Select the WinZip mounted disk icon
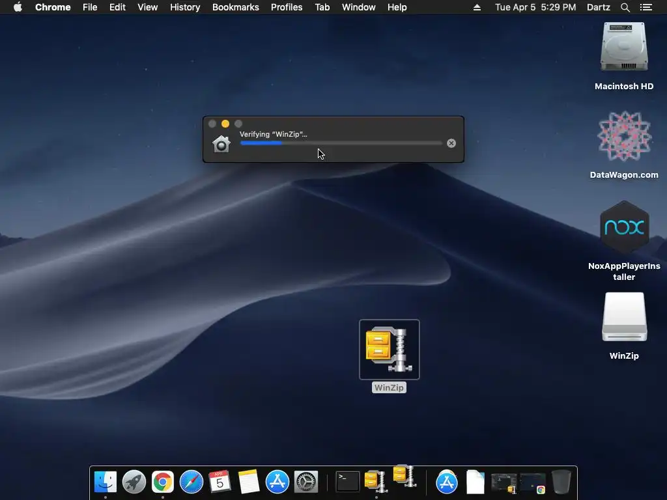This screenshot has width=667, height=500. [624, 317]
